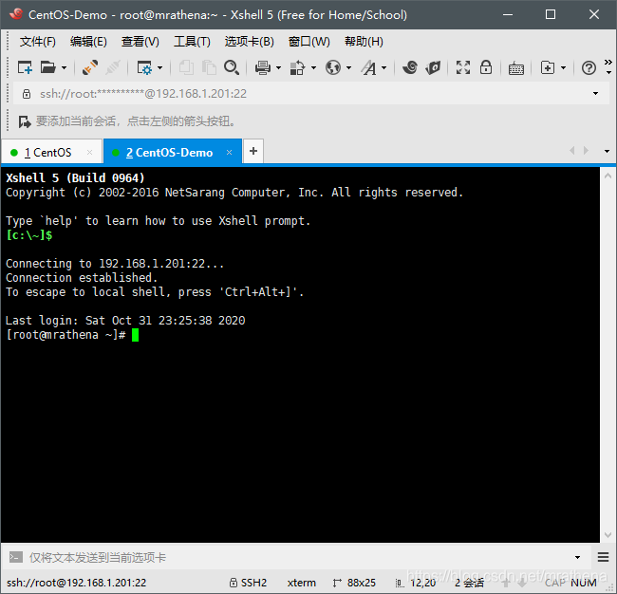Add a new tab with plus button
Image resolution: width=617 pixels, height=594 pixels.
click(253, 151)
